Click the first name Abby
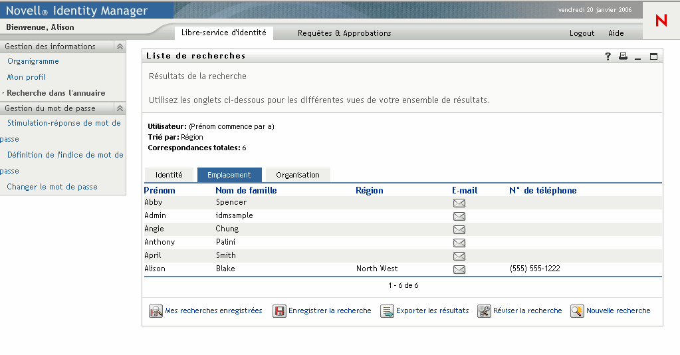 click(154, 202)
